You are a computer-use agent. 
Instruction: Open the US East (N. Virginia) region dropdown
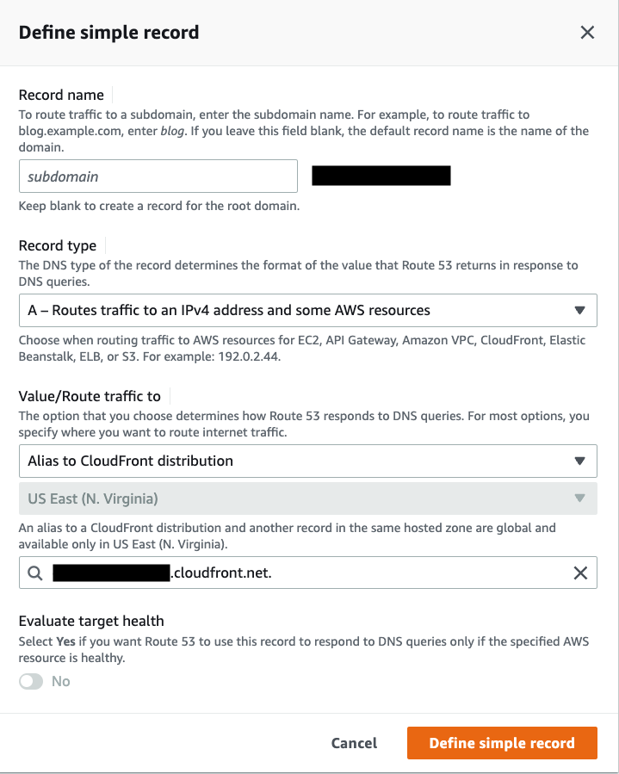pos(307,498)
